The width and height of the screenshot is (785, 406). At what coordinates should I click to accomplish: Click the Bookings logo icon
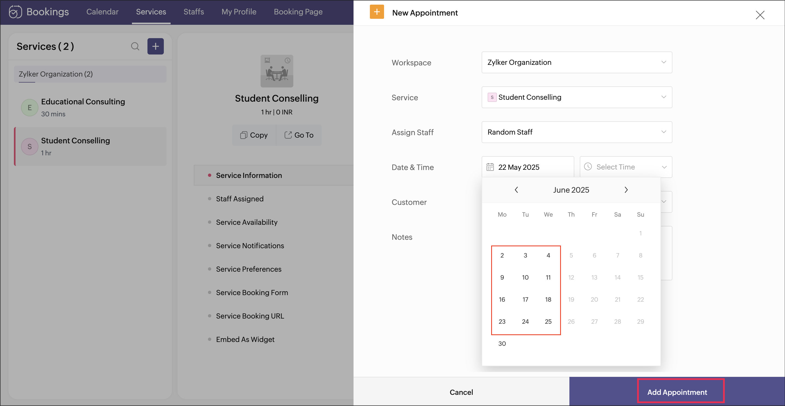(15, 12)
